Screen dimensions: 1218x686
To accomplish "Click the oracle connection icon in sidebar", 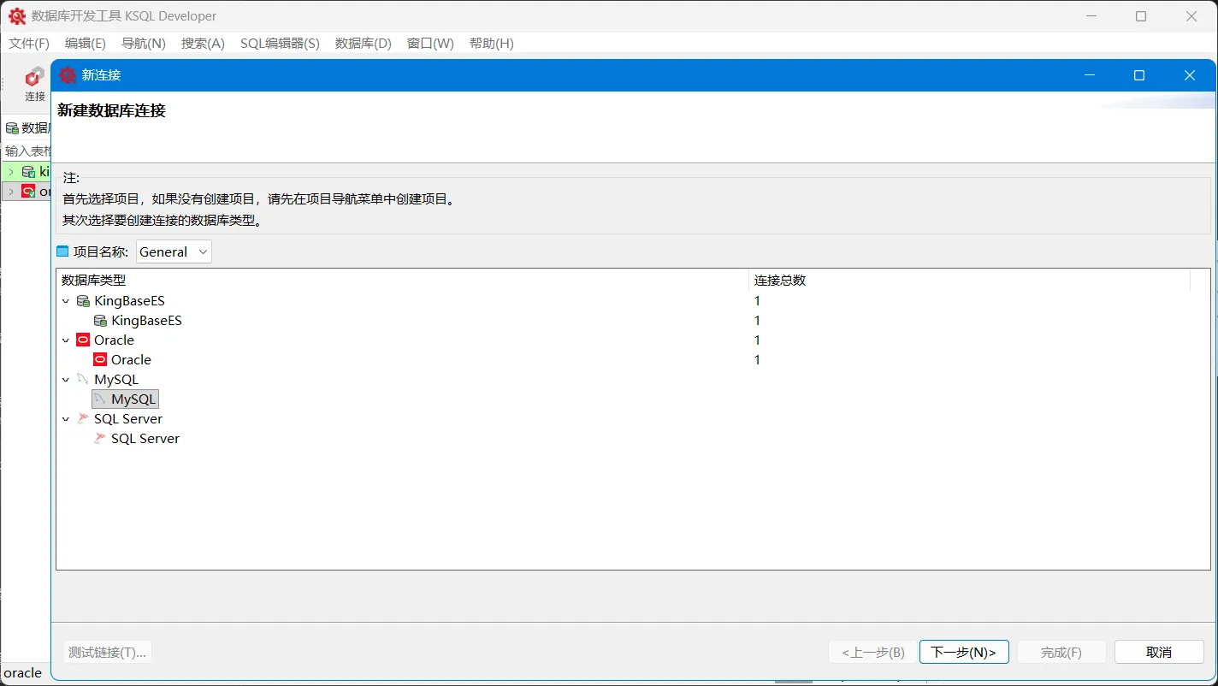I will [28, 191].
